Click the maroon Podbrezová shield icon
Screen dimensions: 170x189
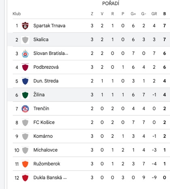pyautogui.click(x=25, y=67)
